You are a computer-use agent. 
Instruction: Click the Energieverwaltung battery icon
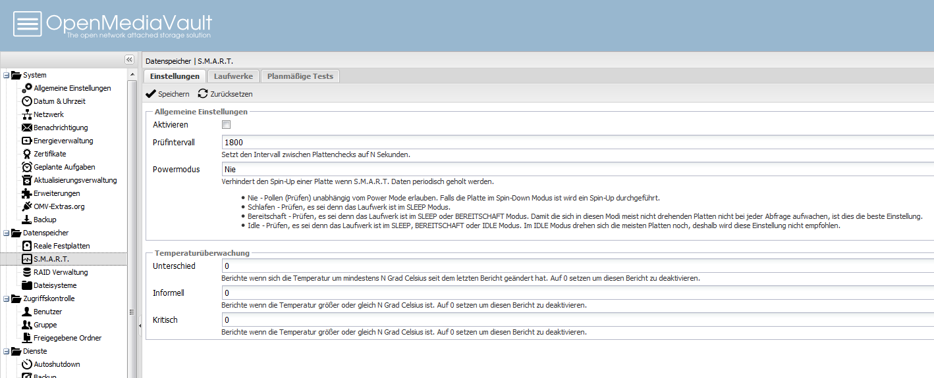(x=27, y=141)
